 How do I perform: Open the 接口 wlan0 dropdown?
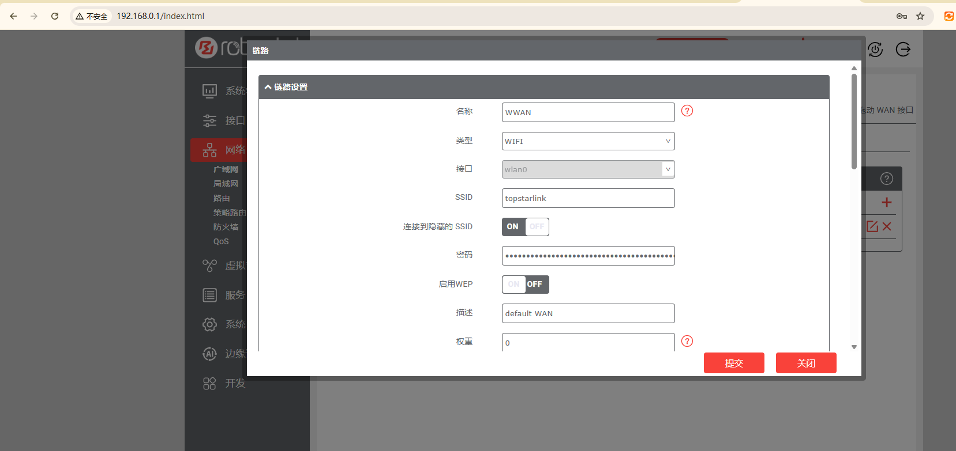588,169
